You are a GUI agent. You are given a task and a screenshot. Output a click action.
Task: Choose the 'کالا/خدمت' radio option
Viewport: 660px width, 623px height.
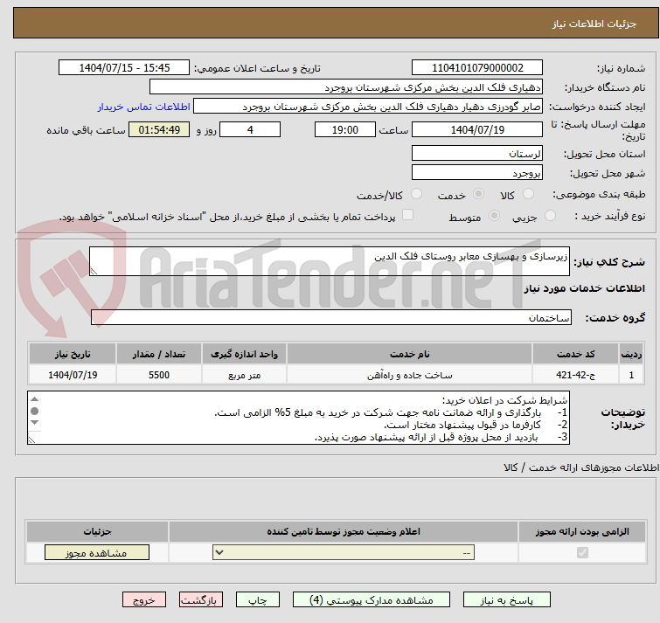click(416, 194)
